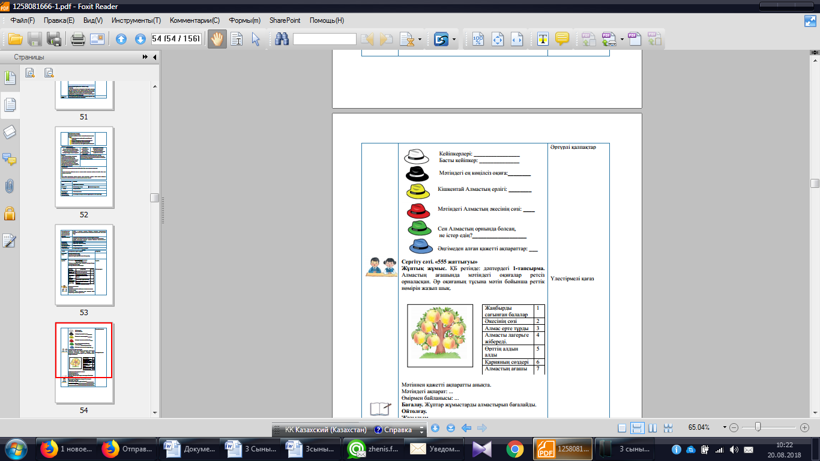Viewport: 820px width, 461px height.
Task: Go to previous view blue arrow
Action: (x=466, y=428)
